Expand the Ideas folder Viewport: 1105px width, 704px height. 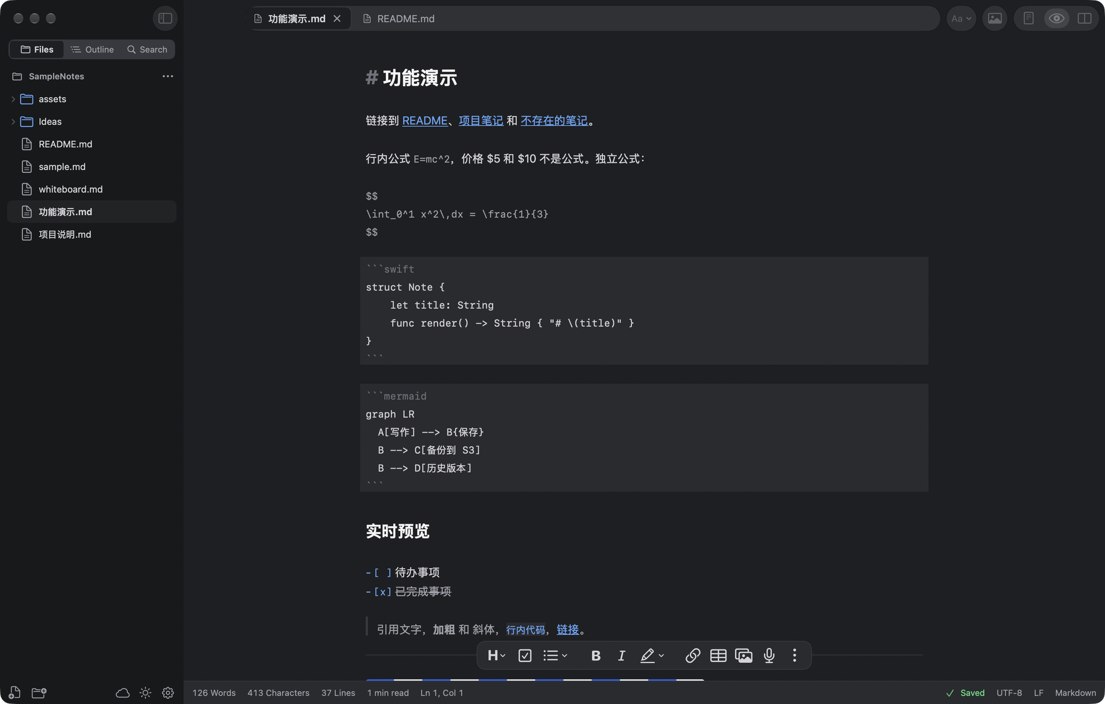13,121
